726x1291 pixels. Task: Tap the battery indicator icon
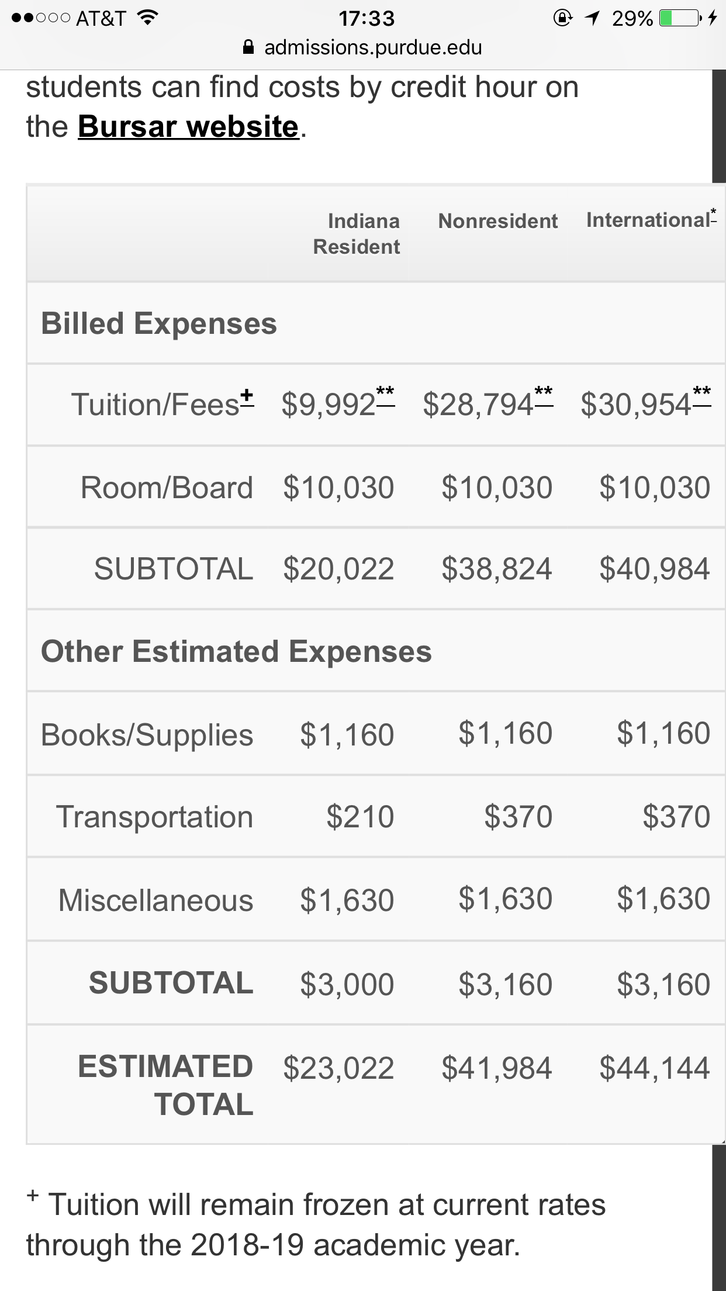click(x=680, y=18)
